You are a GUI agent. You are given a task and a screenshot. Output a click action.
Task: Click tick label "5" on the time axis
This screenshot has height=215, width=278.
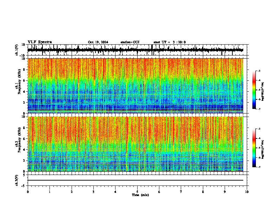click(x=137, y=192)
